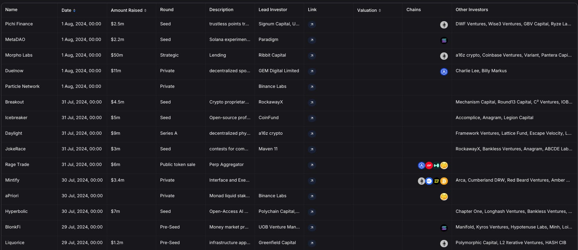Viewport: 578px width, 250px height.
Task: Click CoinFund lead investor cell
Action: tap(269, 118)
